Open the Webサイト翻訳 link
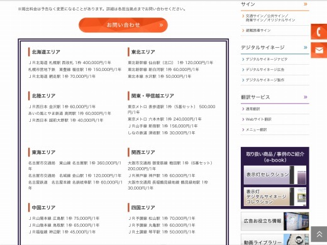 coord(258,119)
